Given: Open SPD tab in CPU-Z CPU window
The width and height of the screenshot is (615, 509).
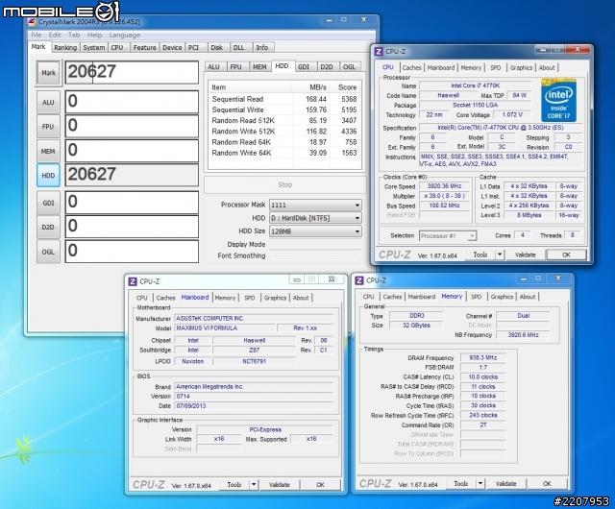Looking at the screenshot, I should 496,68.
